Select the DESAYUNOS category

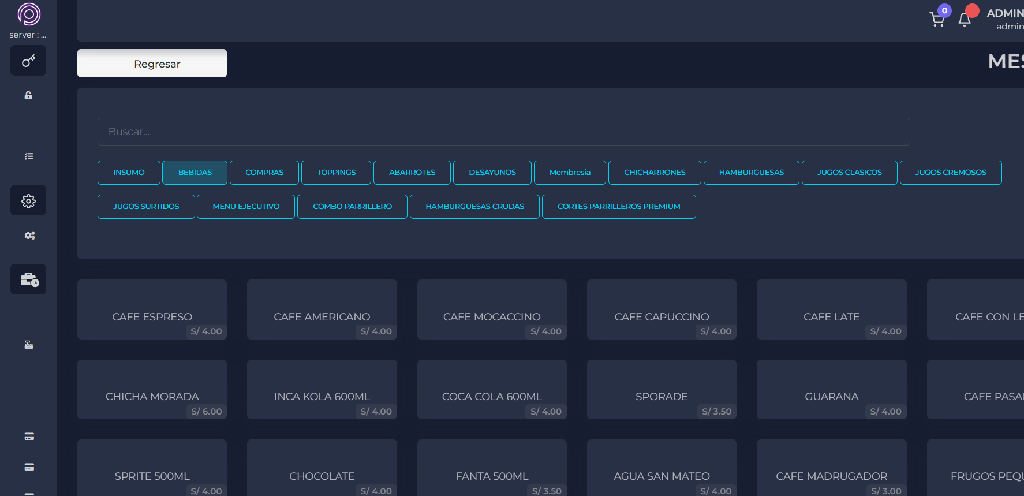point(492,173)
